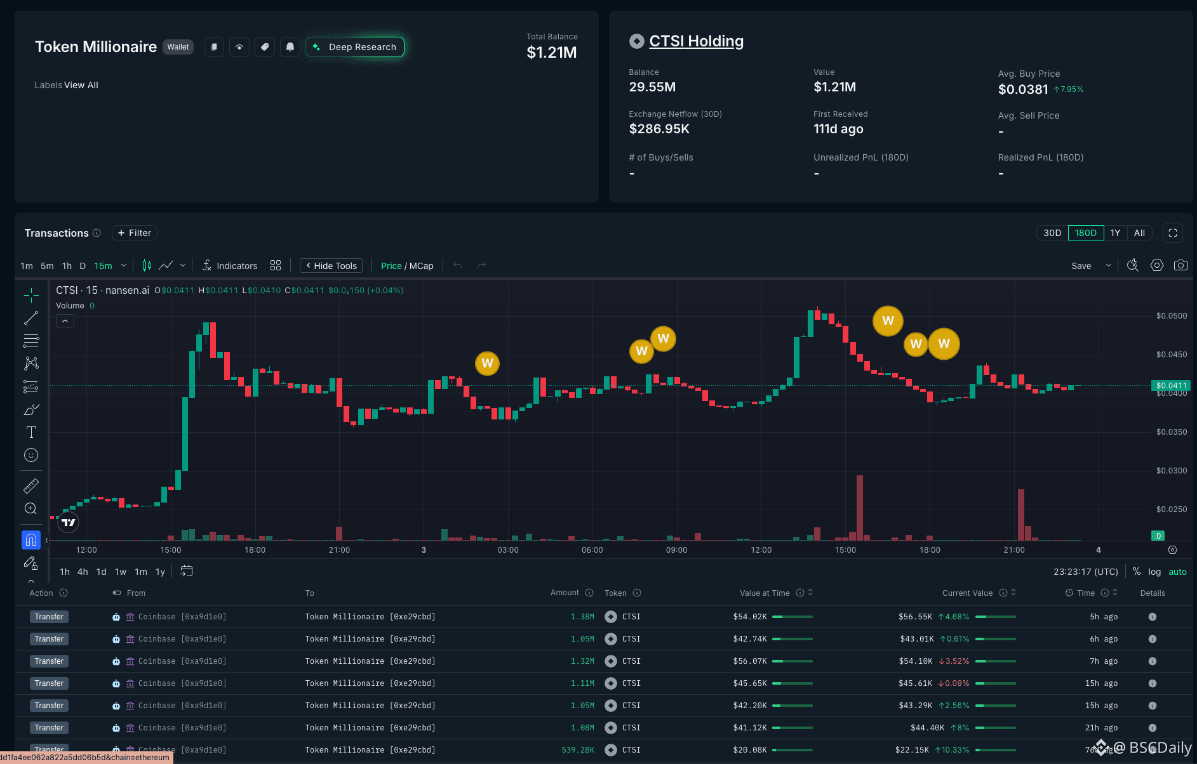
Task: Select the brush drawing tool
Action: pos(31,409)
